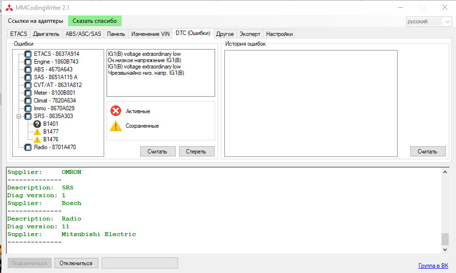456x273 pixels.
Task: Click the B1401 question mark icon
Action: click(x=37, y=124)
